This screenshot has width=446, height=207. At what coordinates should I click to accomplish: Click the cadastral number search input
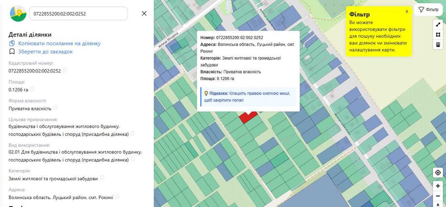click(x=78, y=13)
